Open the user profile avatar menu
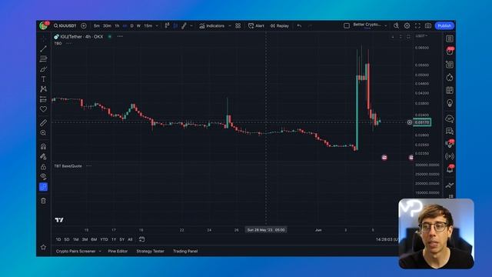 [43, 25]
